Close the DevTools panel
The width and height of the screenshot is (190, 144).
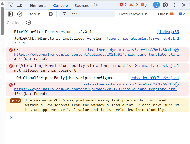[x=184, y=5]
